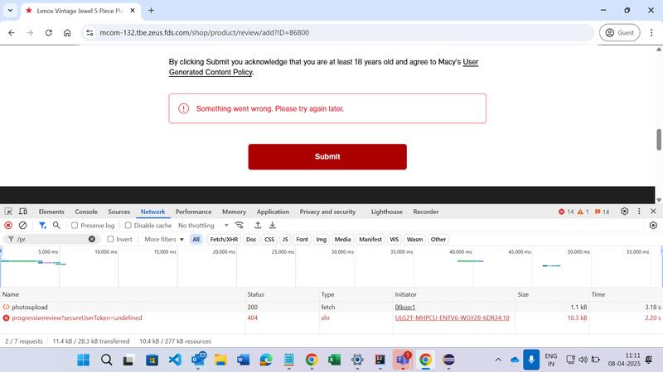663x372 pixels.
Task: Sort requests by the Status column header
Action: [282, 294]
